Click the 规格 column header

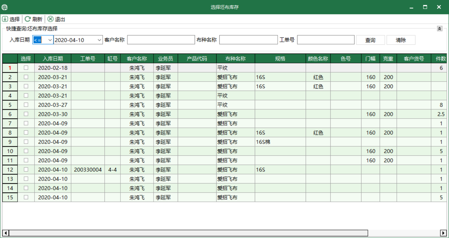point(280,59)
